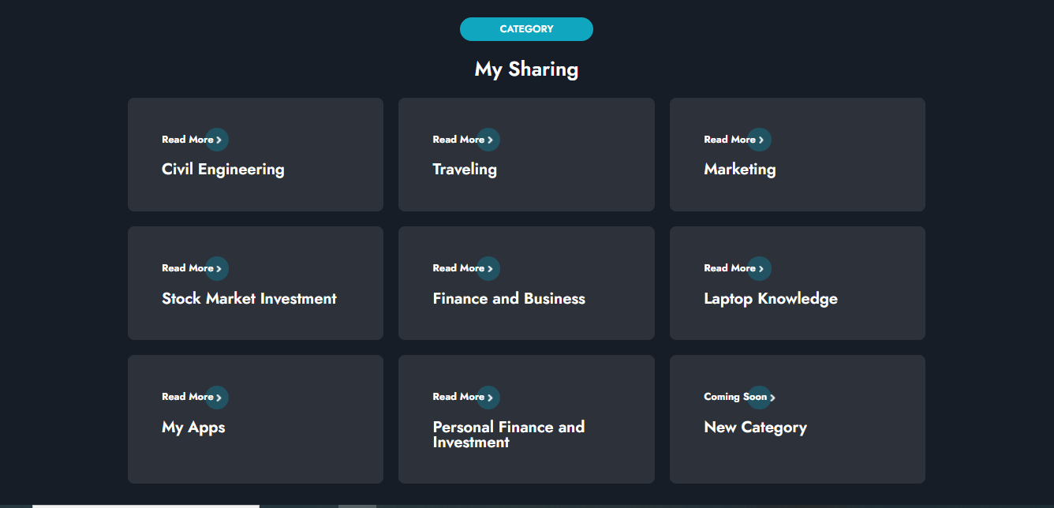Click the horizontal scrollbar at page bottom
1054x508 pixels.
pyautogui.click(x=146, y=506)
